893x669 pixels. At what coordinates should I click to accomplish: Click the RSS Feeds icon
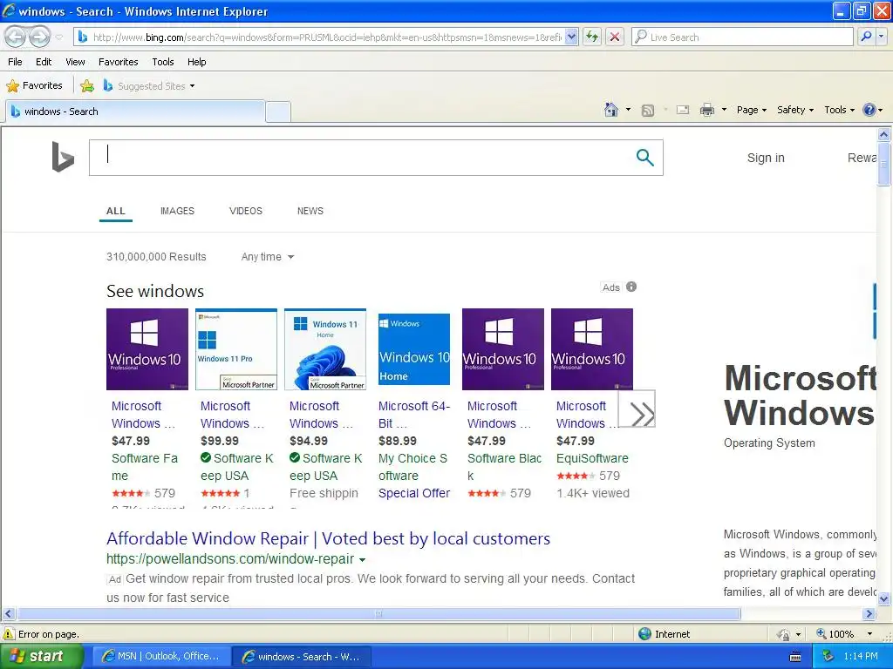coord(648,111)
